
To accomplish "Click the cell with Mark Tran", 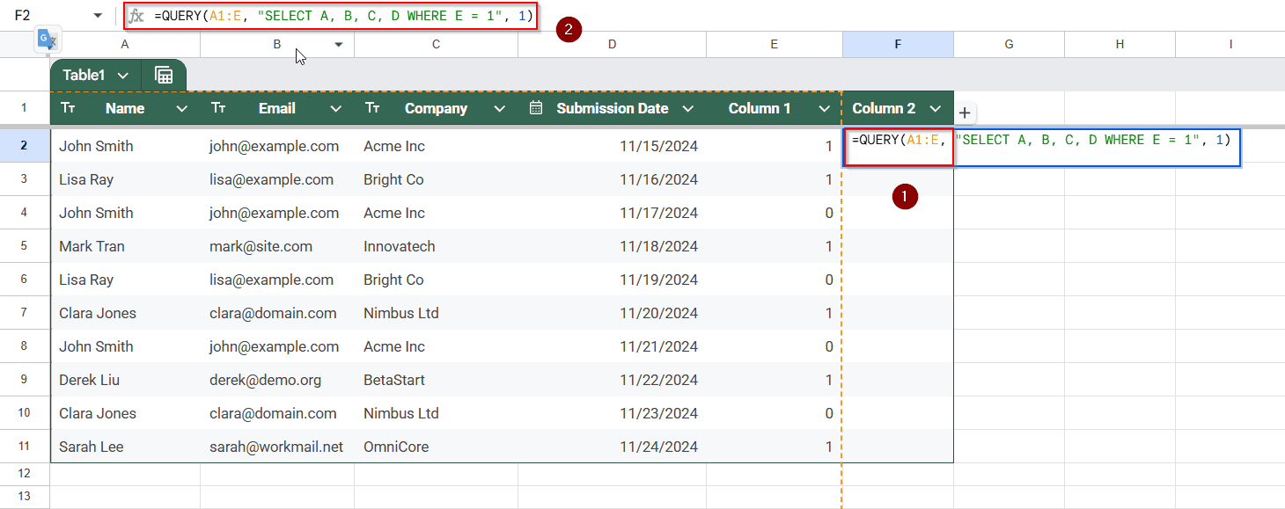I will click(125, 246).
